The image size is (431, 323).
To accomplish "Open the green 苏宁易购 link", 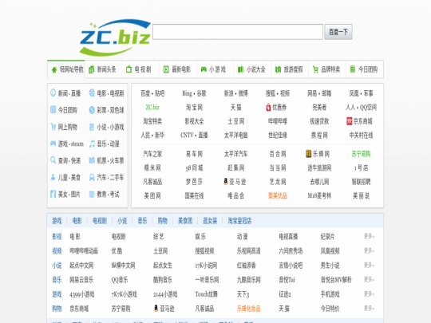I will (361, 154).
